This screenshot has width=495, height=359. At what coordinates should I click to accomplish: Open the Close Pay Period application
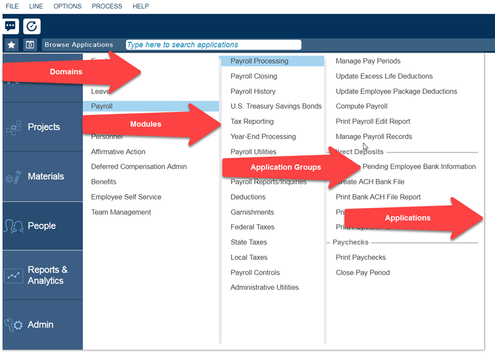(362, 273)
